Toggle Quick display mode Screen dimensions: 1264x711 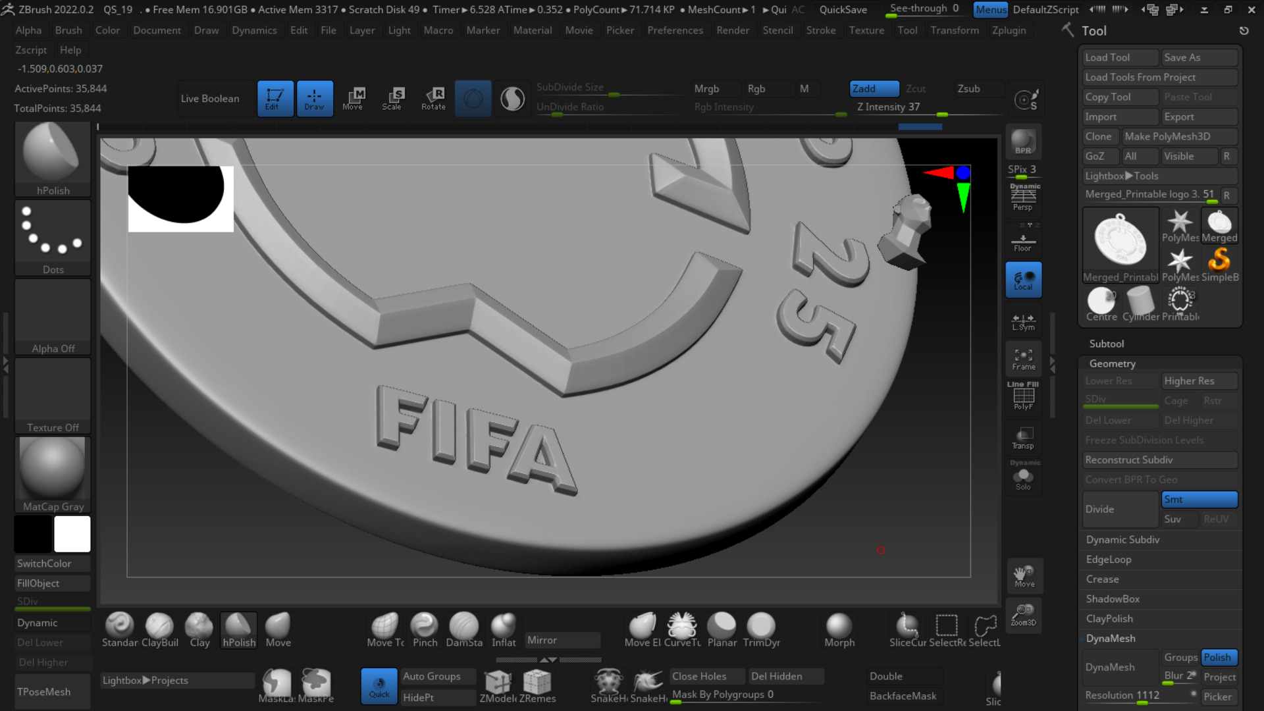(379, 686)
